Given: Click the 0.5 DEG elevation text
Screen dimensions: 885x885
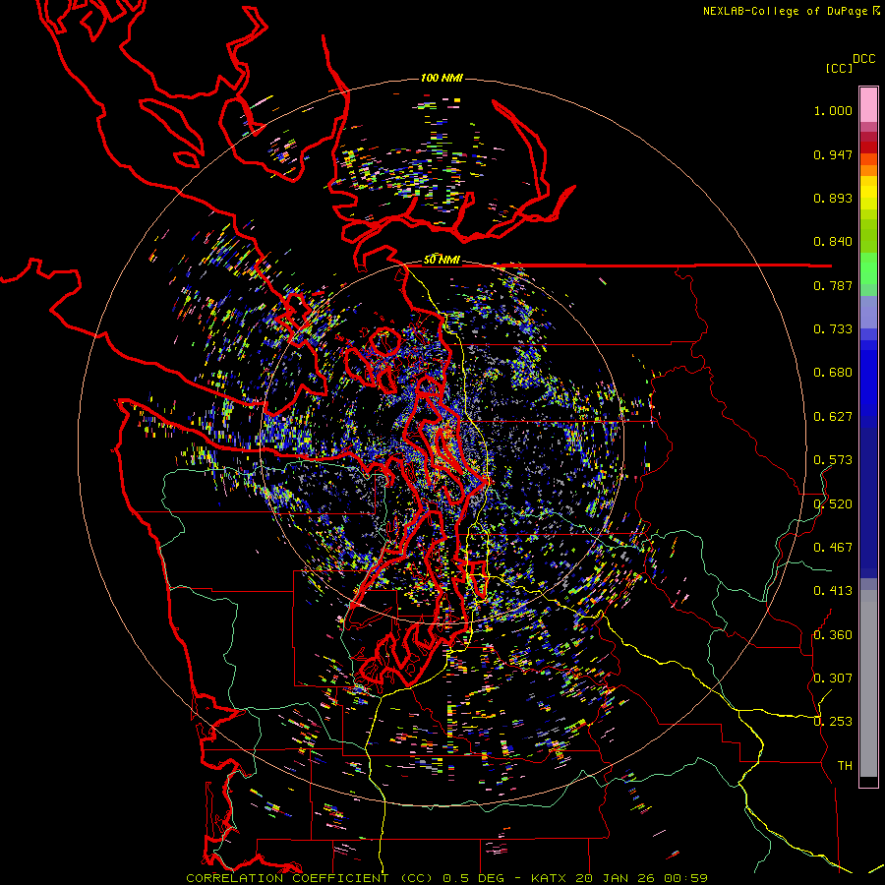Looking at the screenshot, I should click(x=474, y=878).
